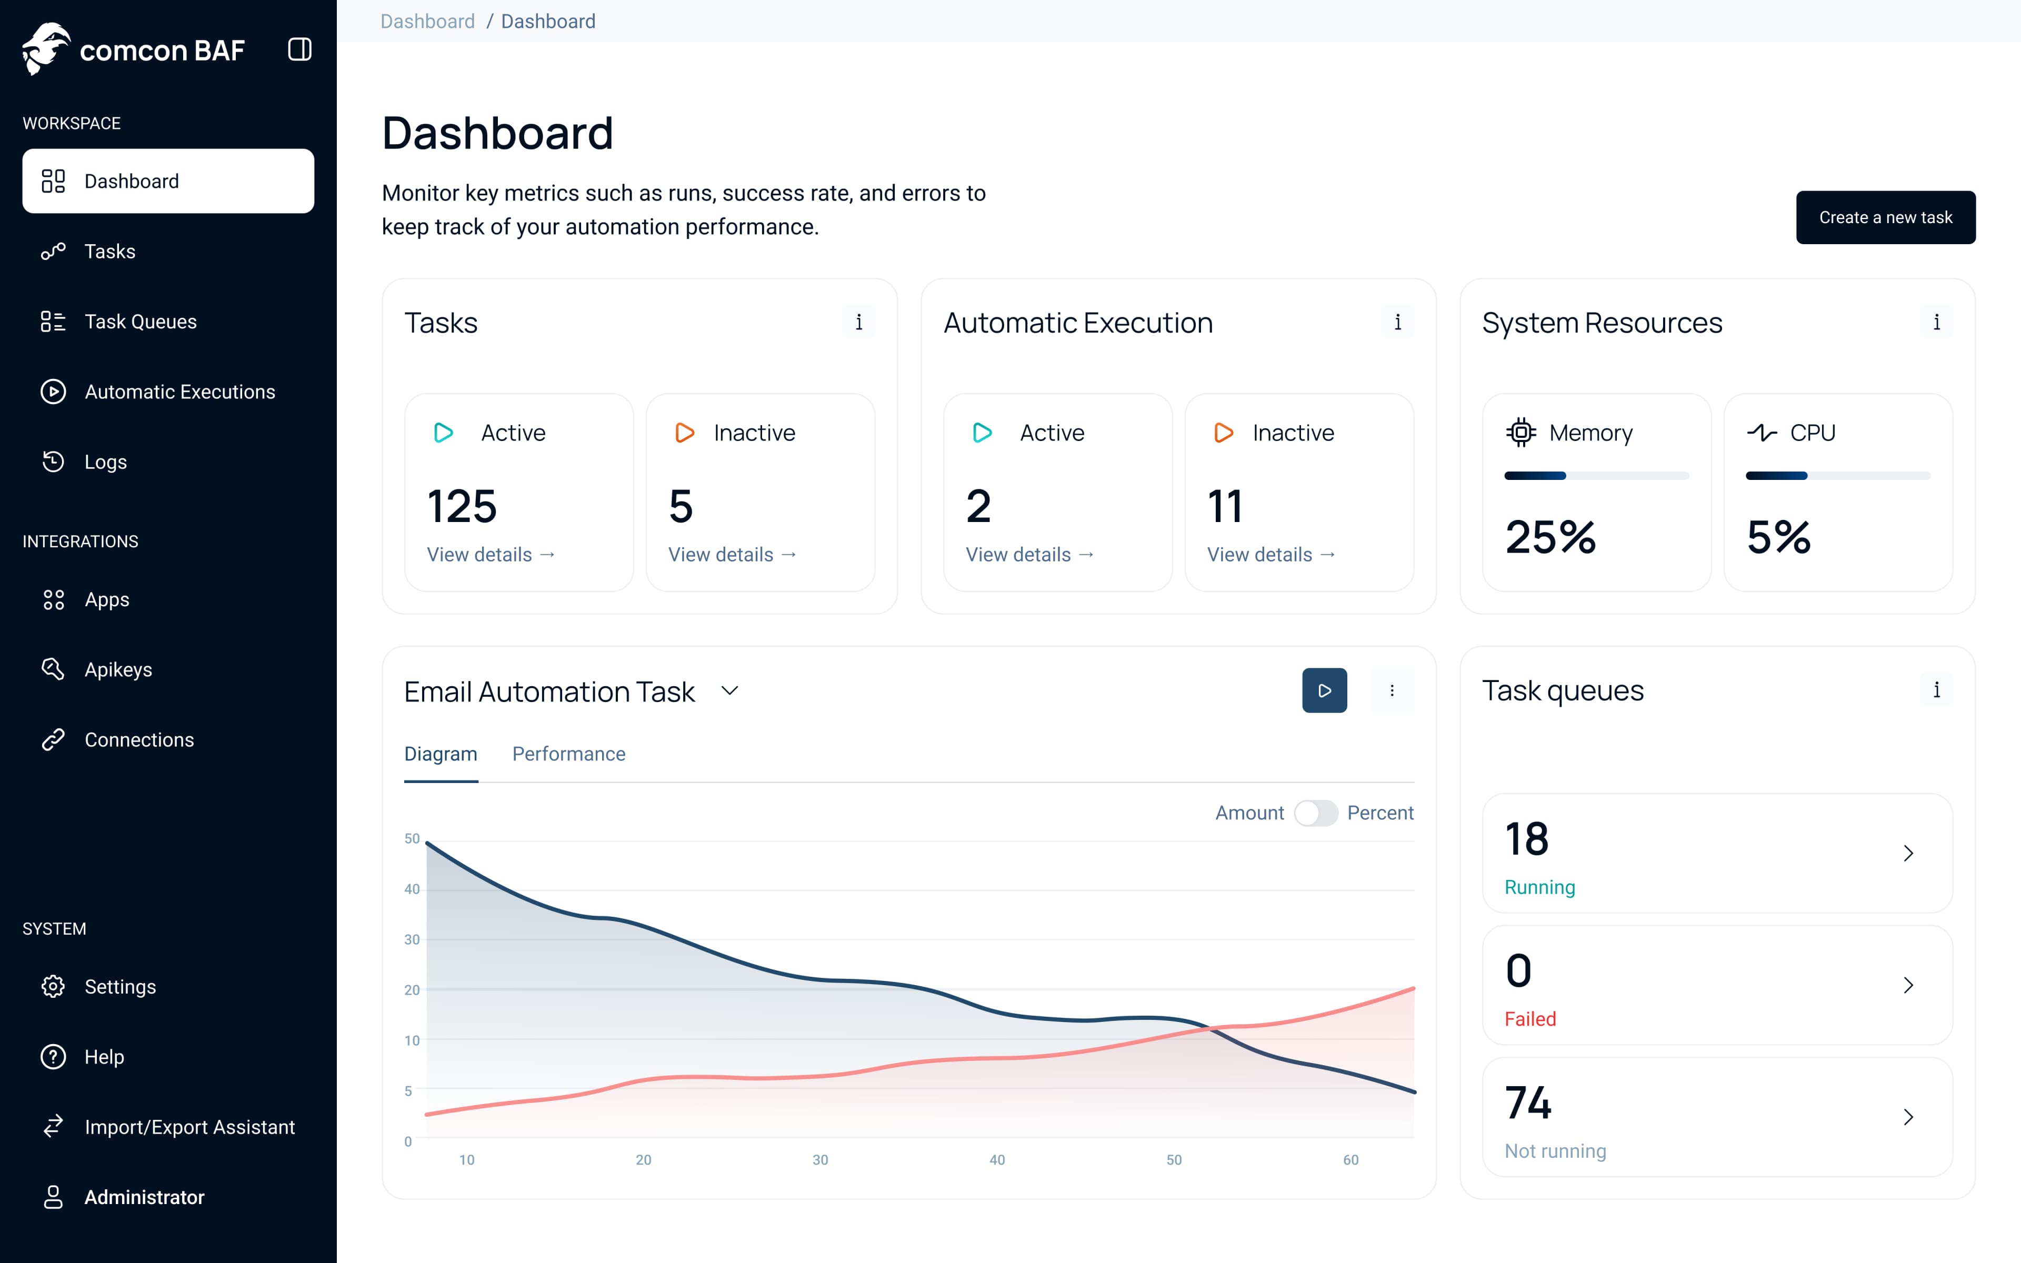Expand the 18 Running task queue entry
The width and height of the screenshot is (2021, 1263).
click(1908, 853)
